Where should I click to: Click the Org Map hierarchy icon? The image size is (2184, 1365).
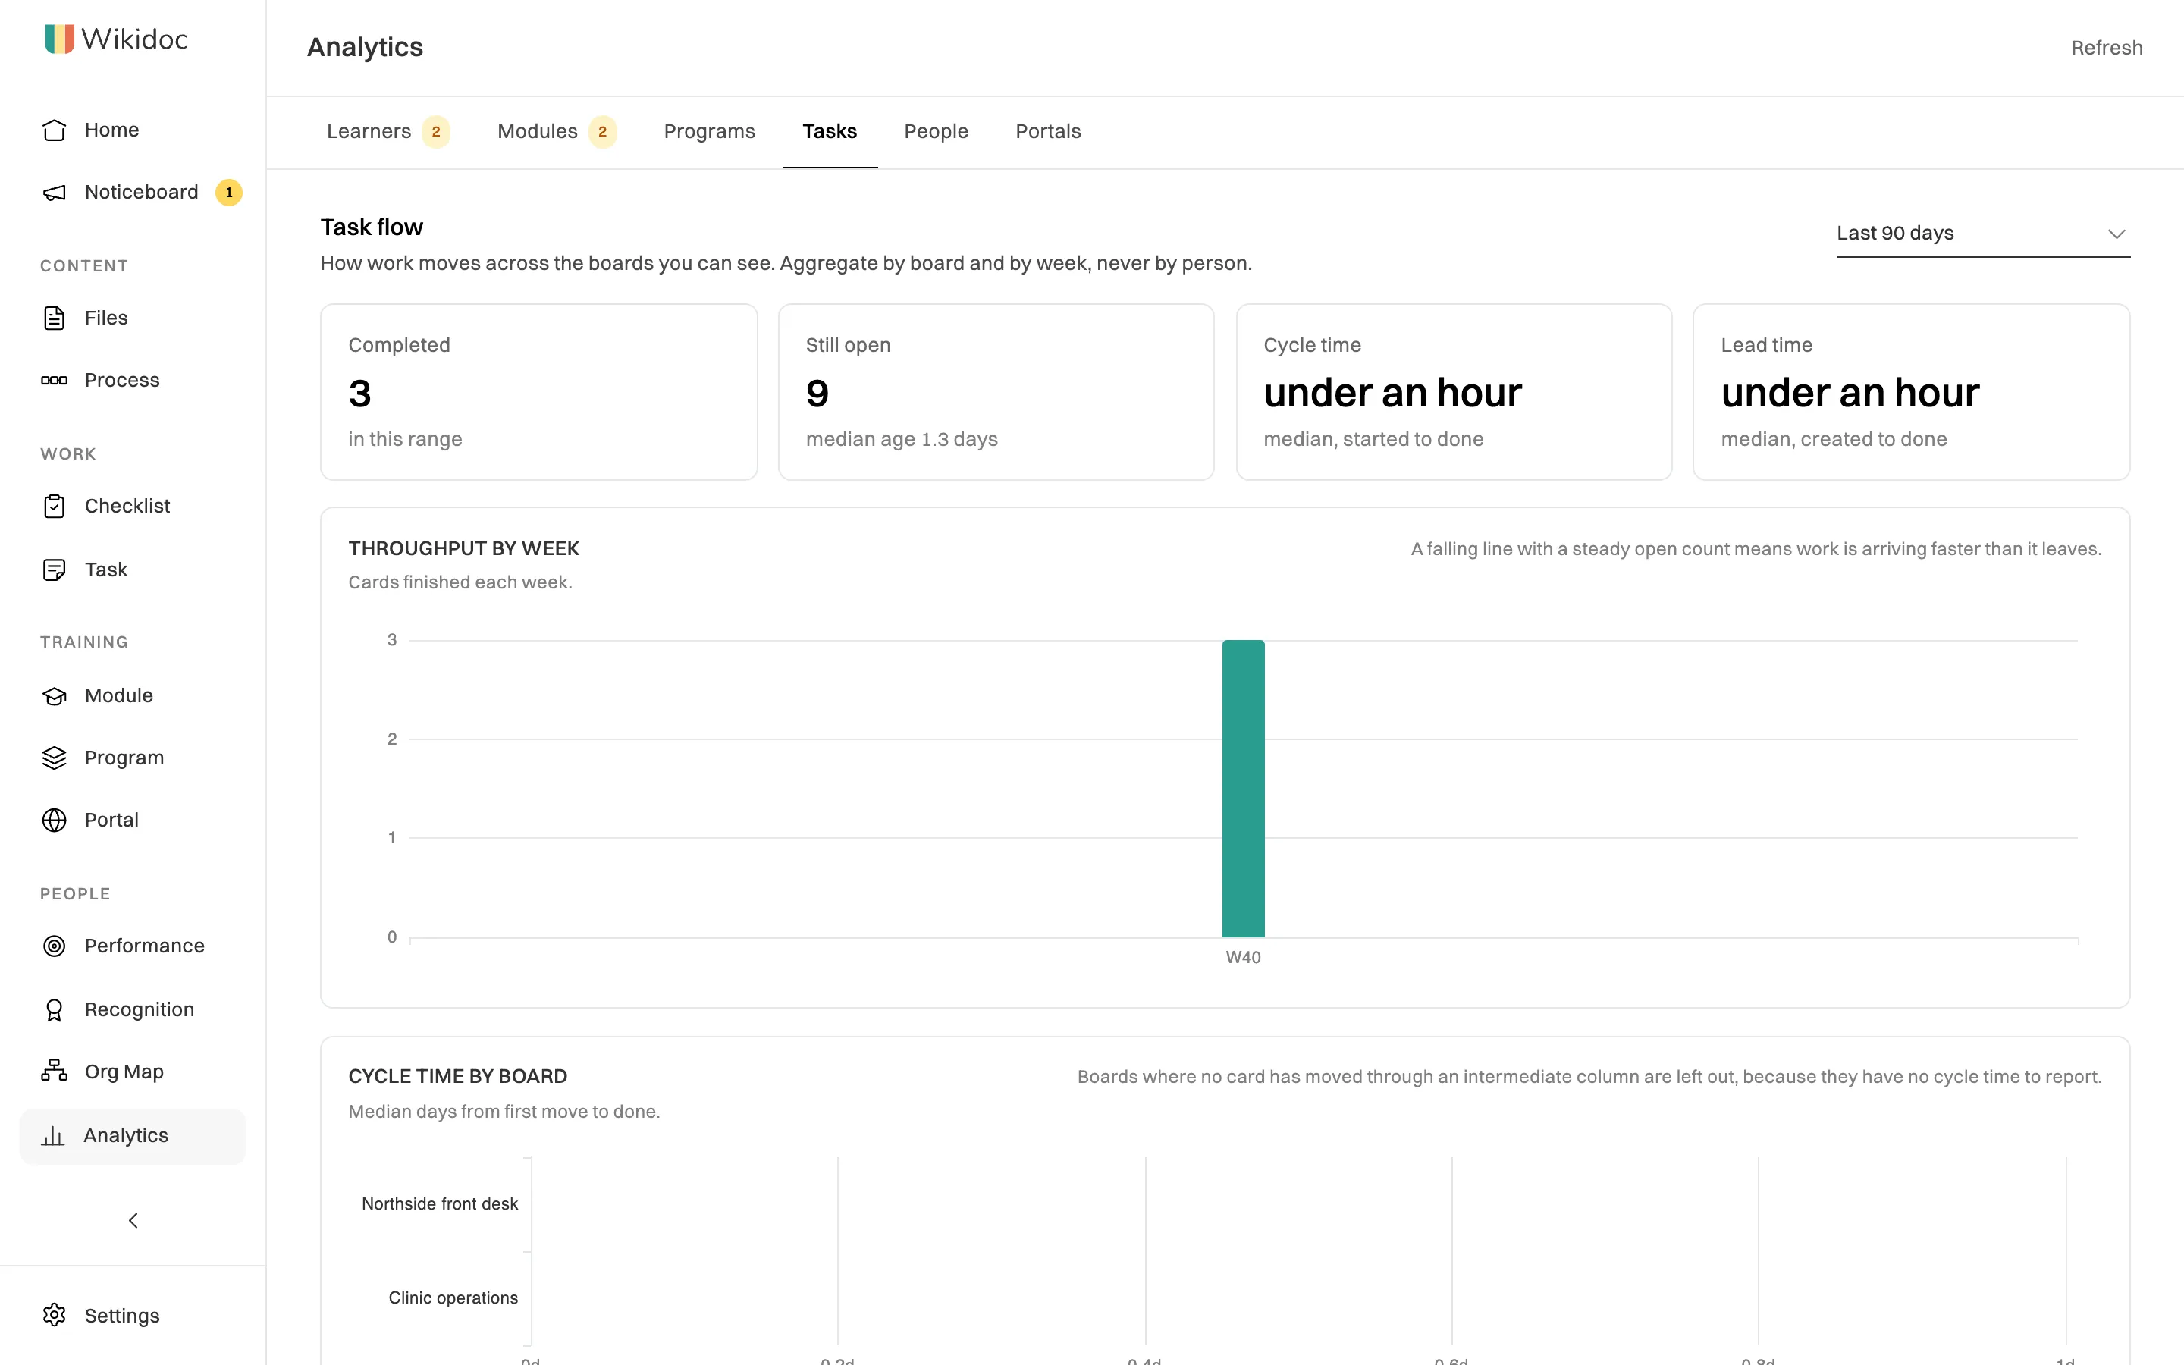[x=54, y=1072]
